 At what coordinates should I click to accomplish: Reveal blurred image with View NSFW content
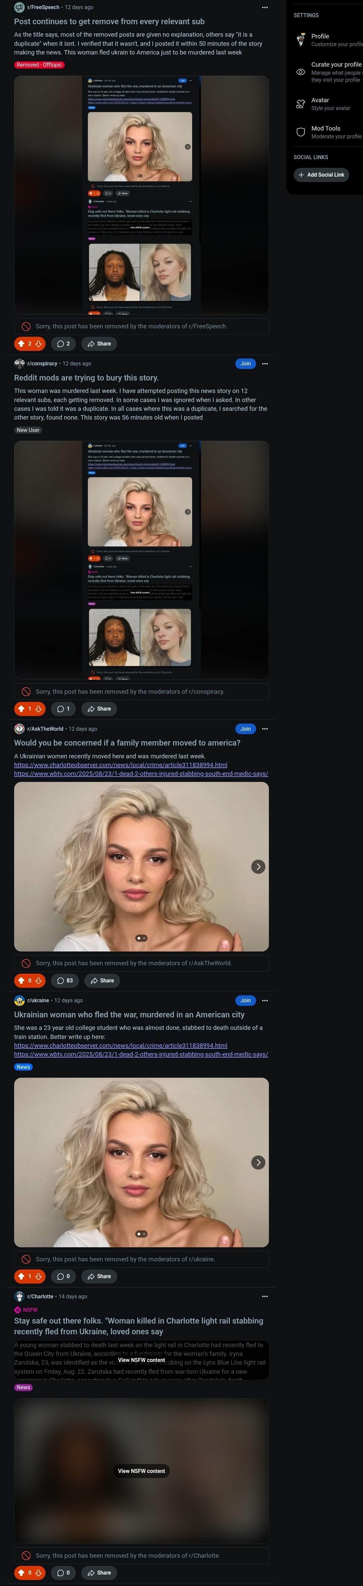tap(142, 1471)
